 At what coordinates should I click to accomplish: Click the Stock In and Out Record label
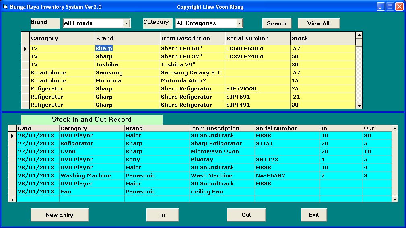(x=92, y=120)
